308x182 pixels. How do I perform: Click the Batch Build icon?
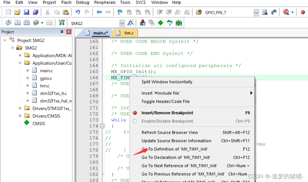tap(36, 23)
